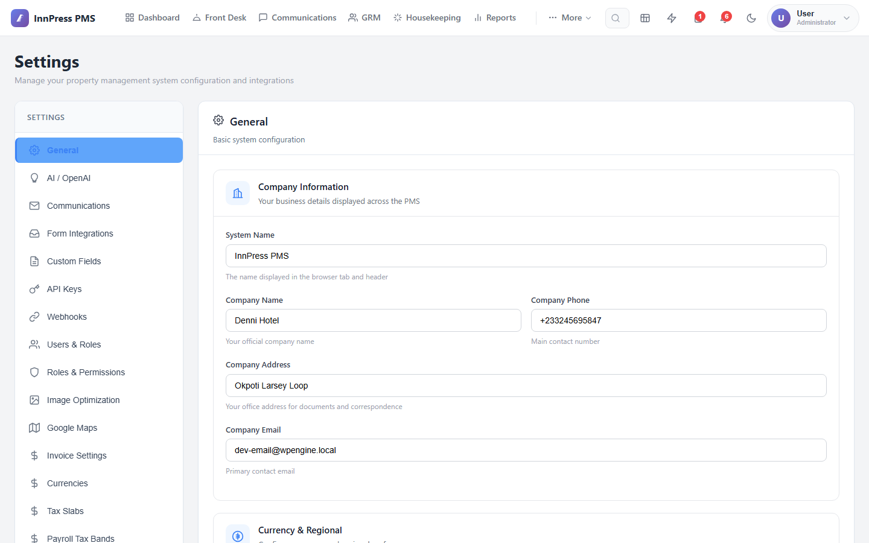The image size is (869, 543).
Task: Go to the Dashboard nav item
Action: 152,18
